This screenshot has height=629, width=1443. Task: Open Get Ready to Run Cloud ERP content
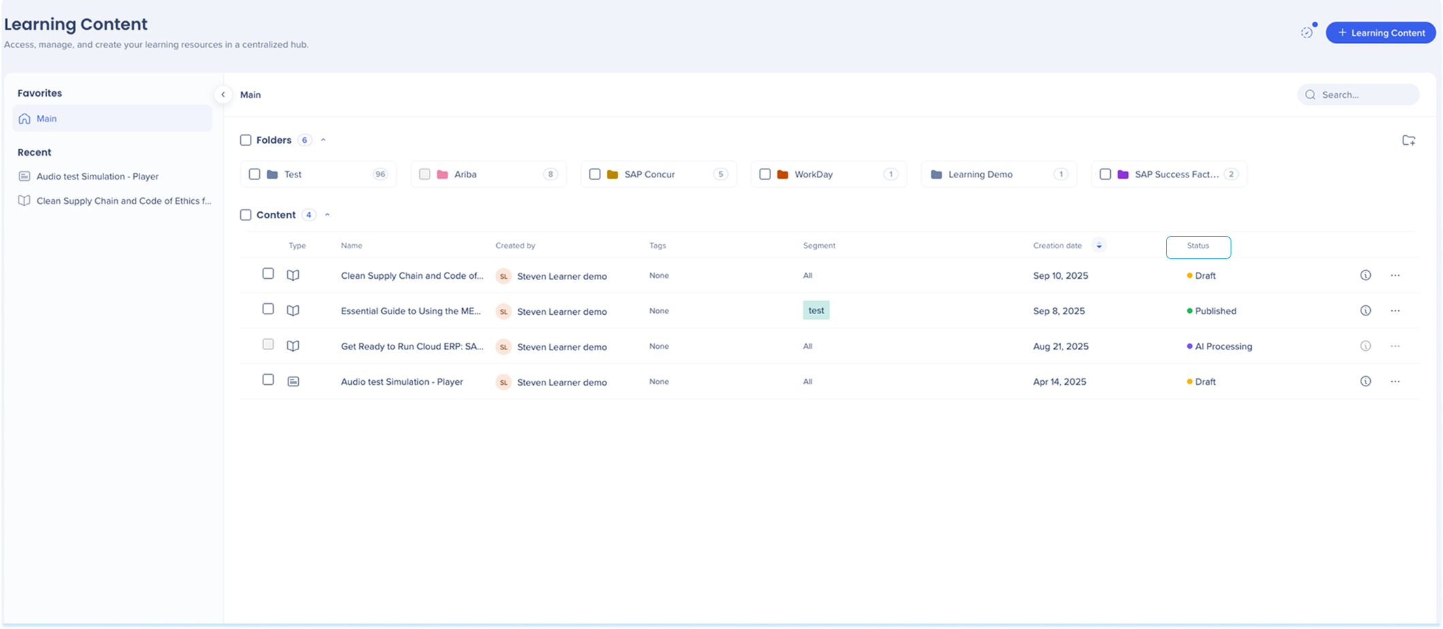pos(412,346)
